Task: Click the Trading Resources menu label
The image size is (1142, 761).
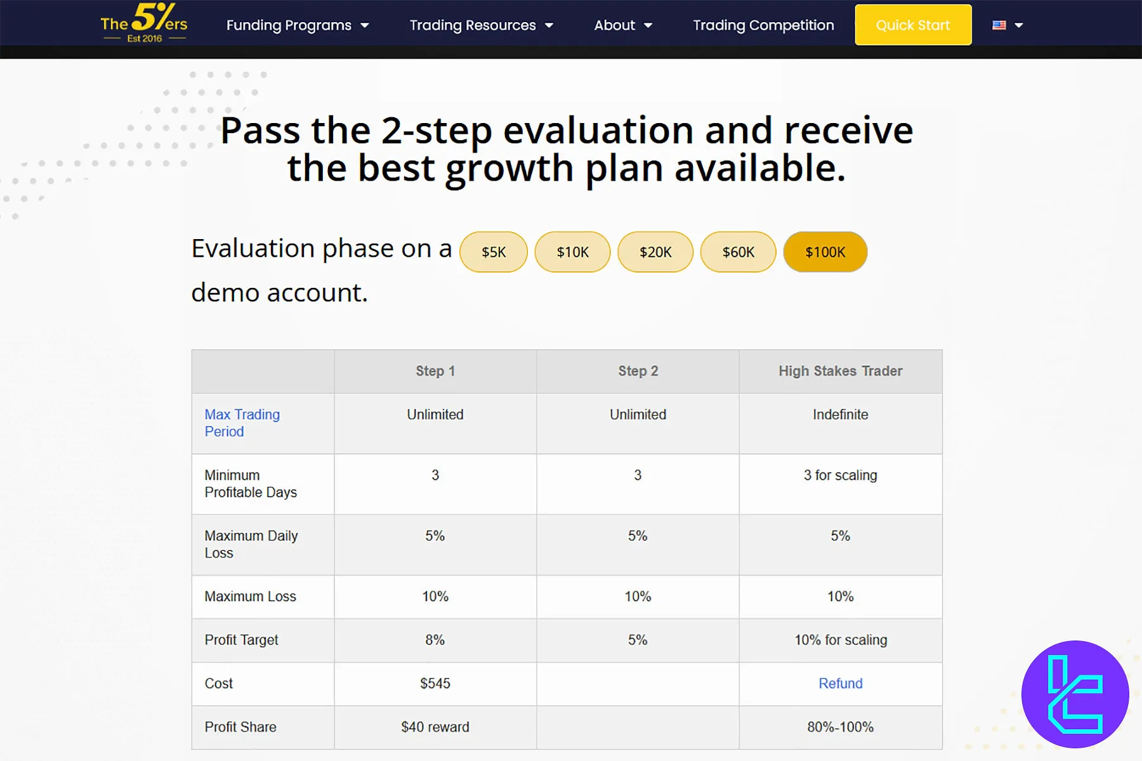Action: [x=473, y=25]
